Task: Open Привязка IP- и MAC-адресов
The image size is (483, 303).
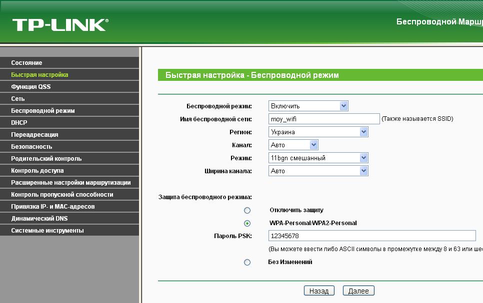Action: [69, 207]
